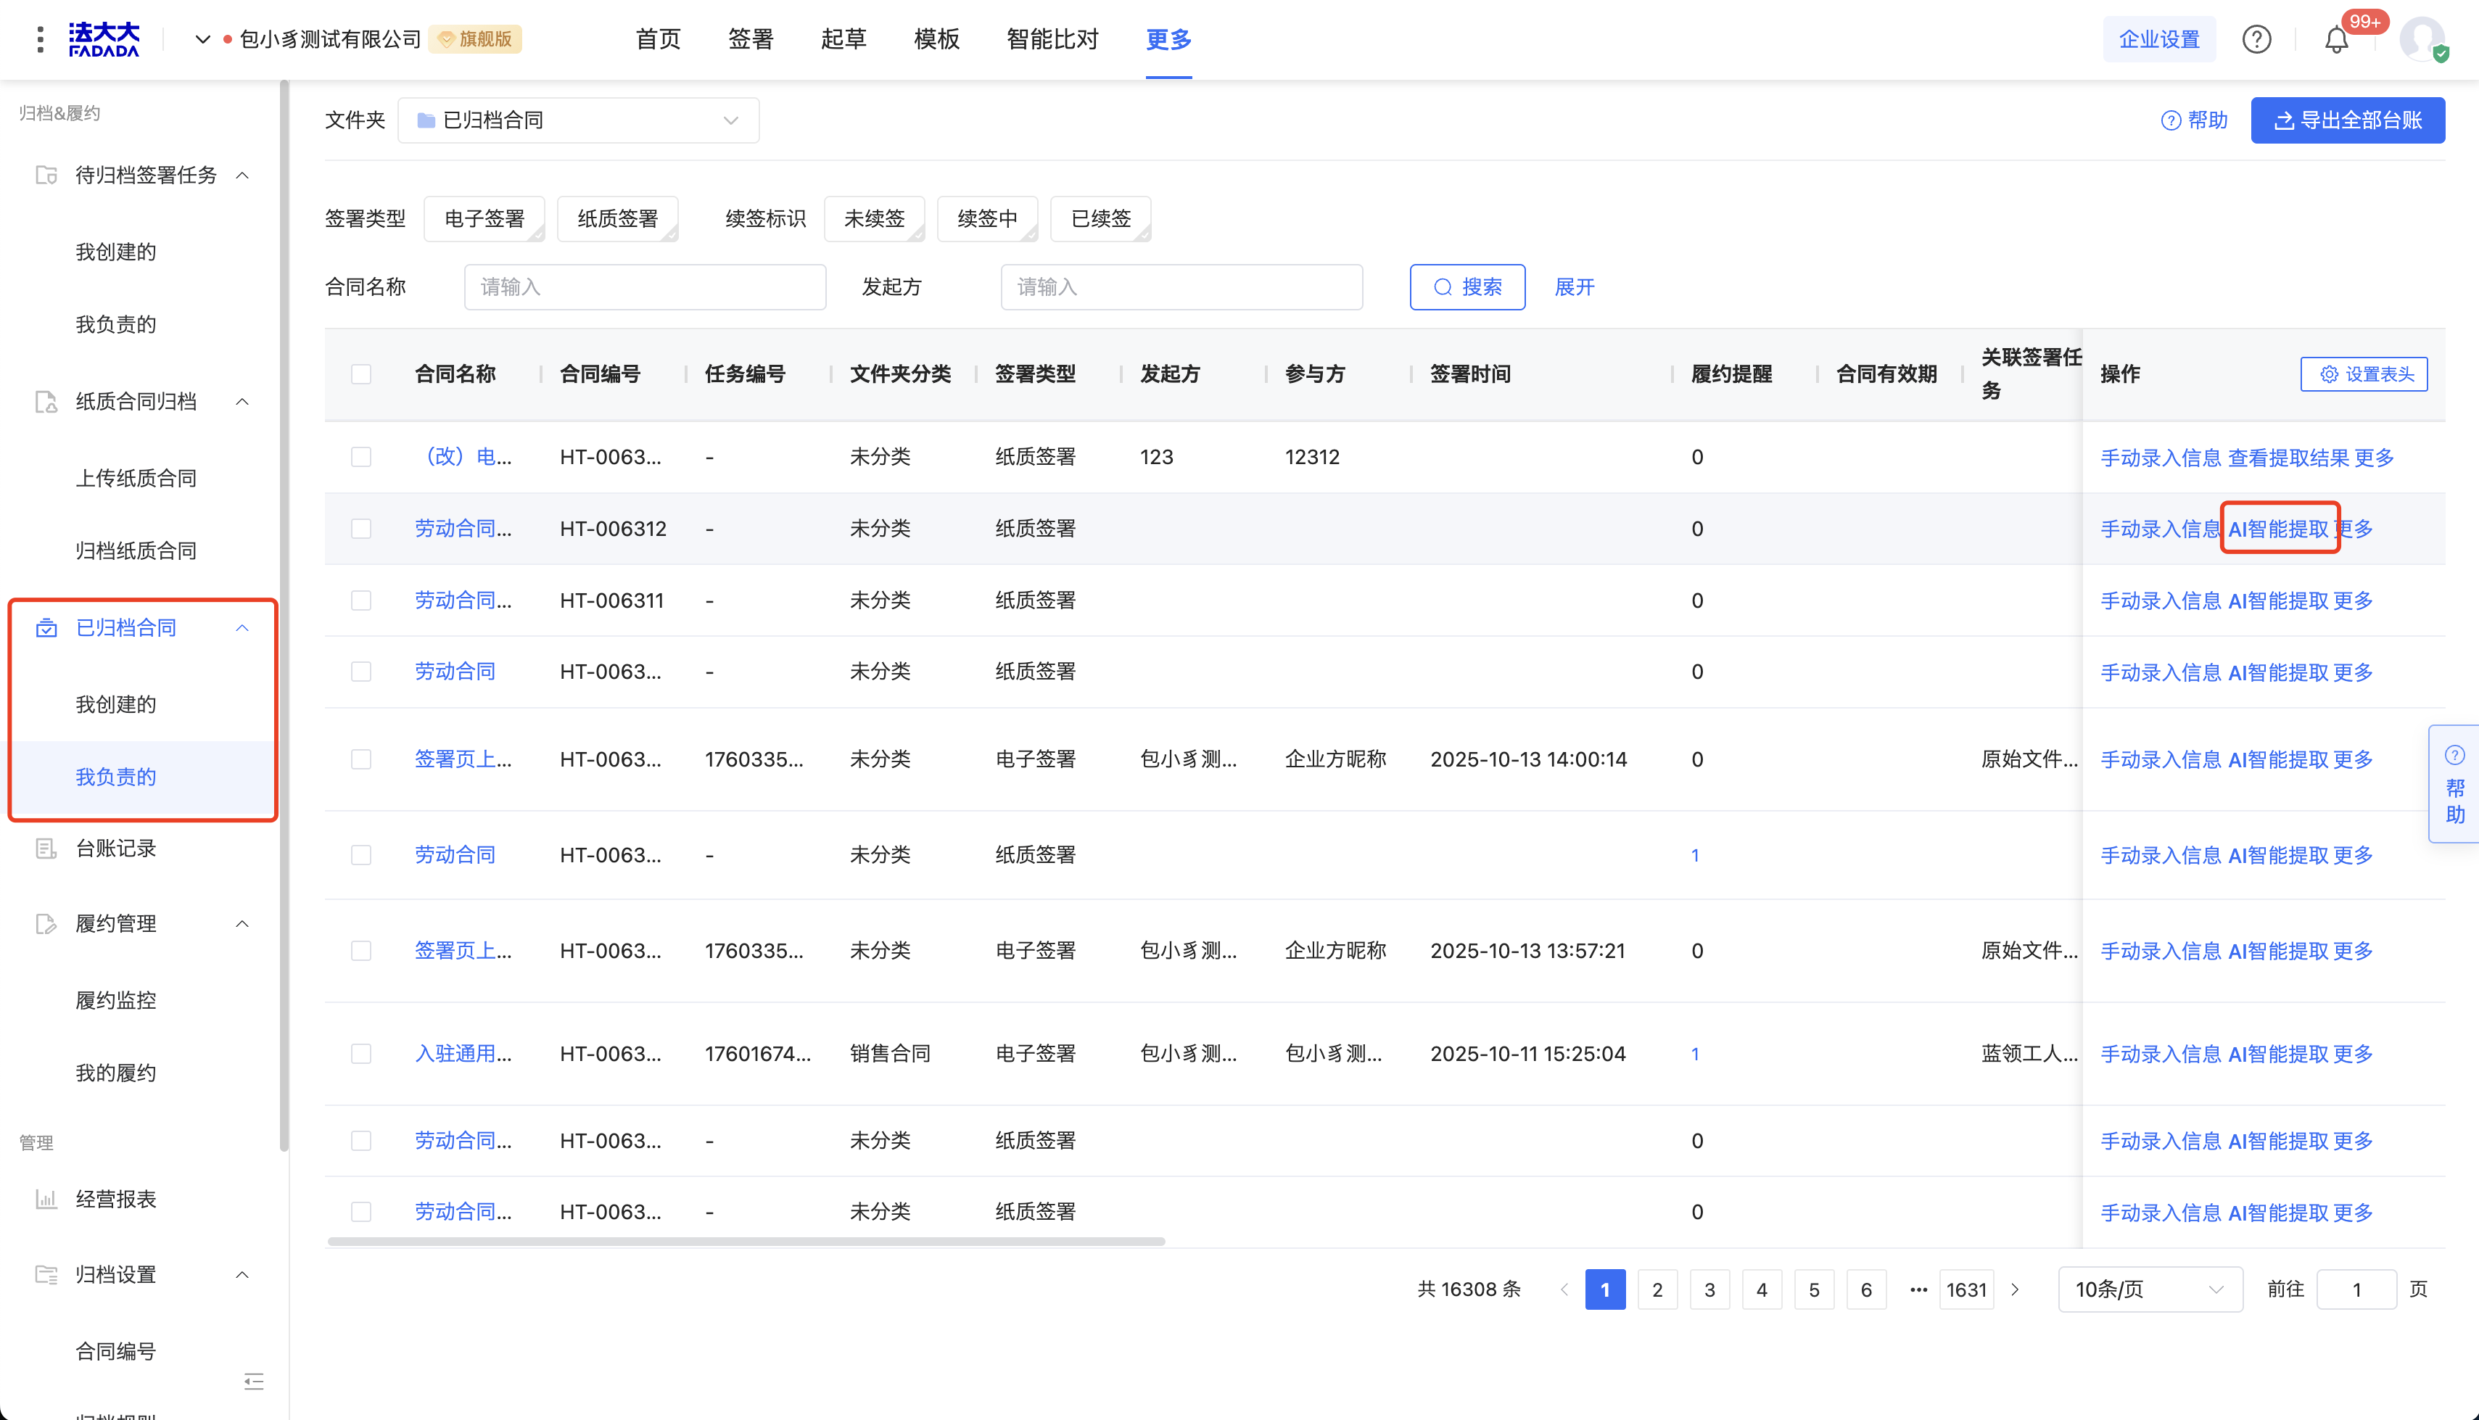Click AI智能提取 for contract HT-006312

(2278, 529)
